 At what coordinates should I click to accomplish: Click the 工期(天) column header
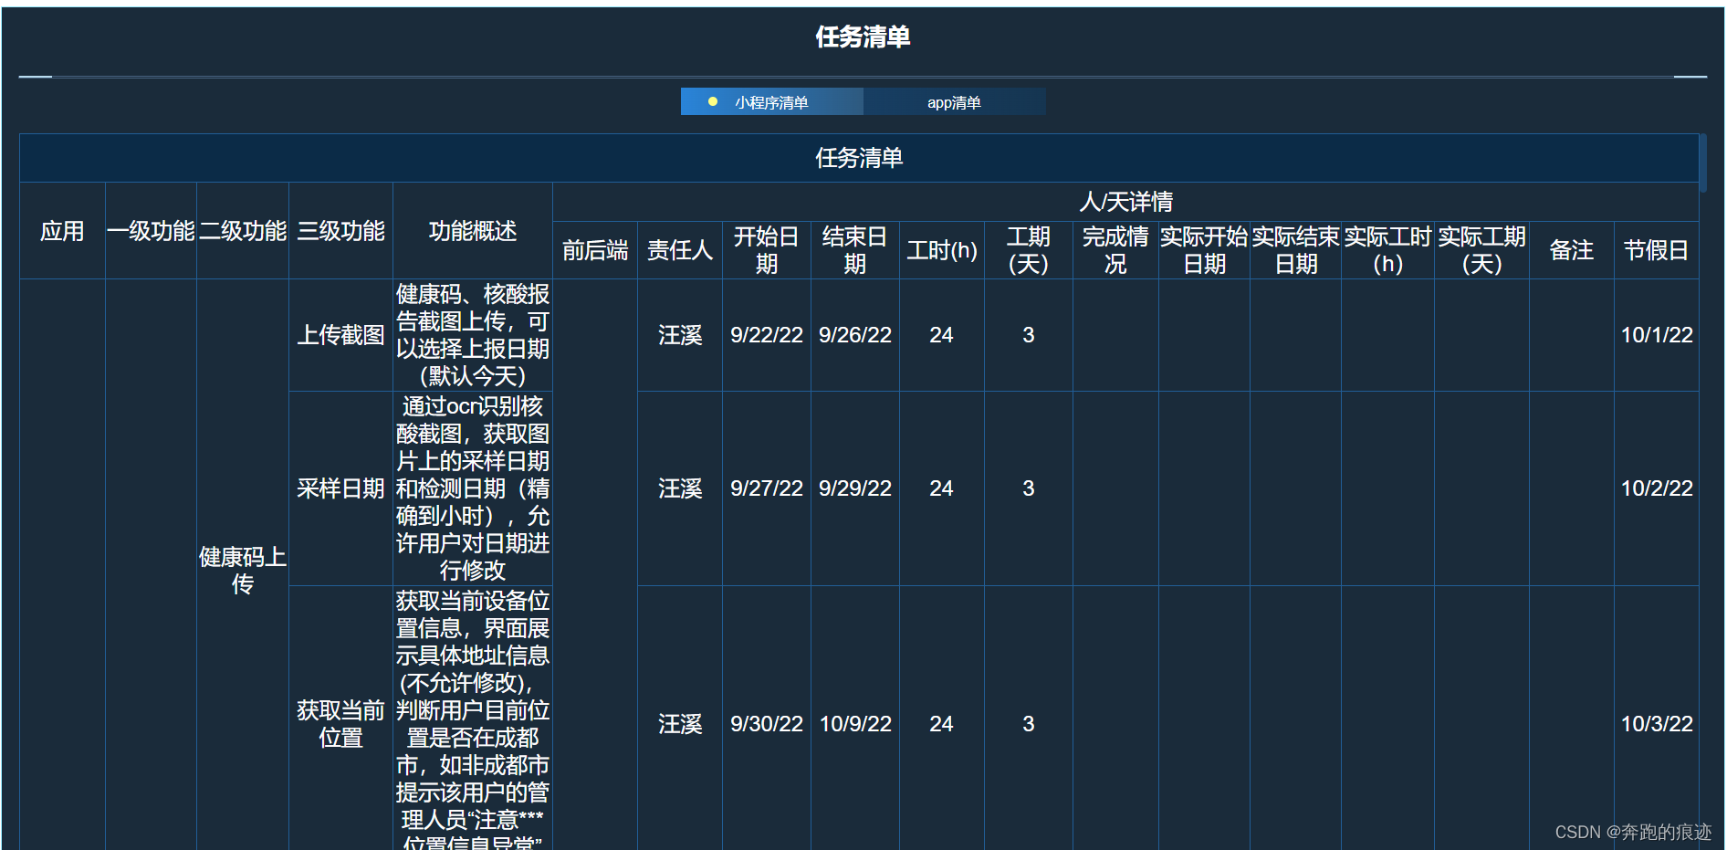[x=1029, y=250]
